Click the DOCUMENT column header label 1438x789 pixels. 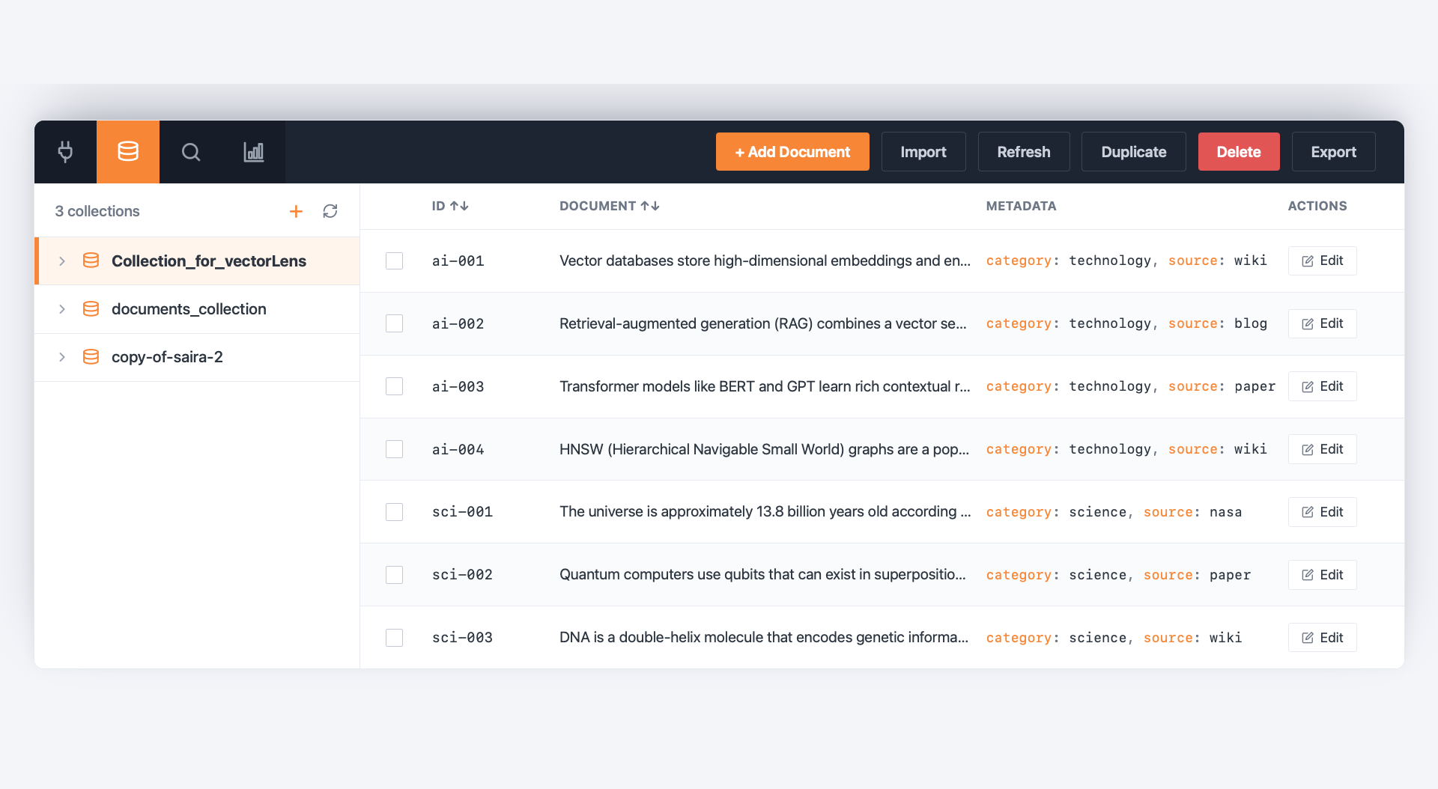pyautogui.click(x=598, y=206)
